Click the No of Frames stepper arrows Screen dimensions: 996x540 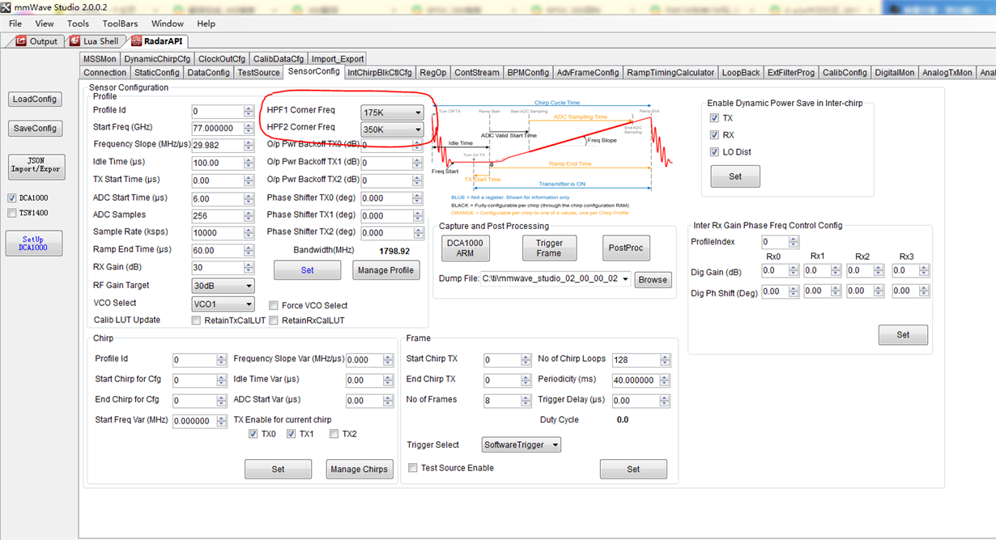[x=526, y=400]
